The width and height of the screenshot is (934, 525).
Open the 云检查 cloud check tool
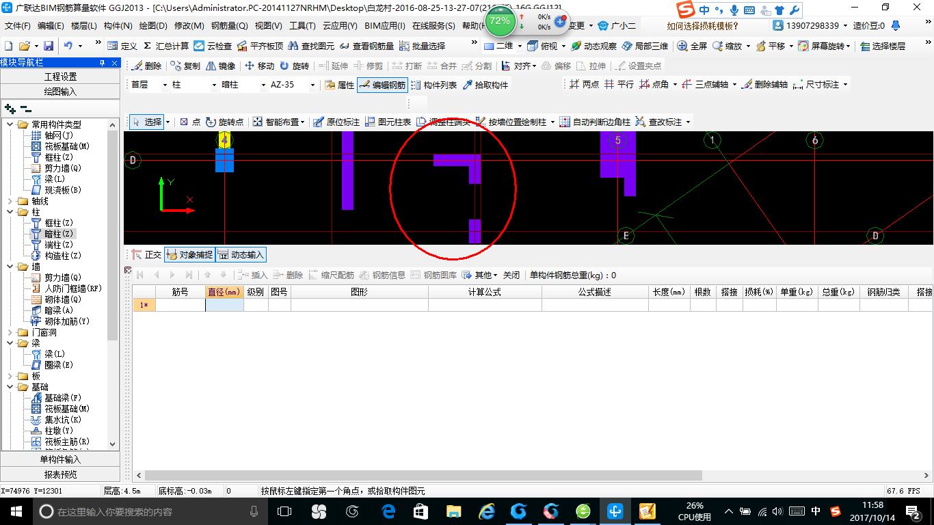tap(213, 46)
